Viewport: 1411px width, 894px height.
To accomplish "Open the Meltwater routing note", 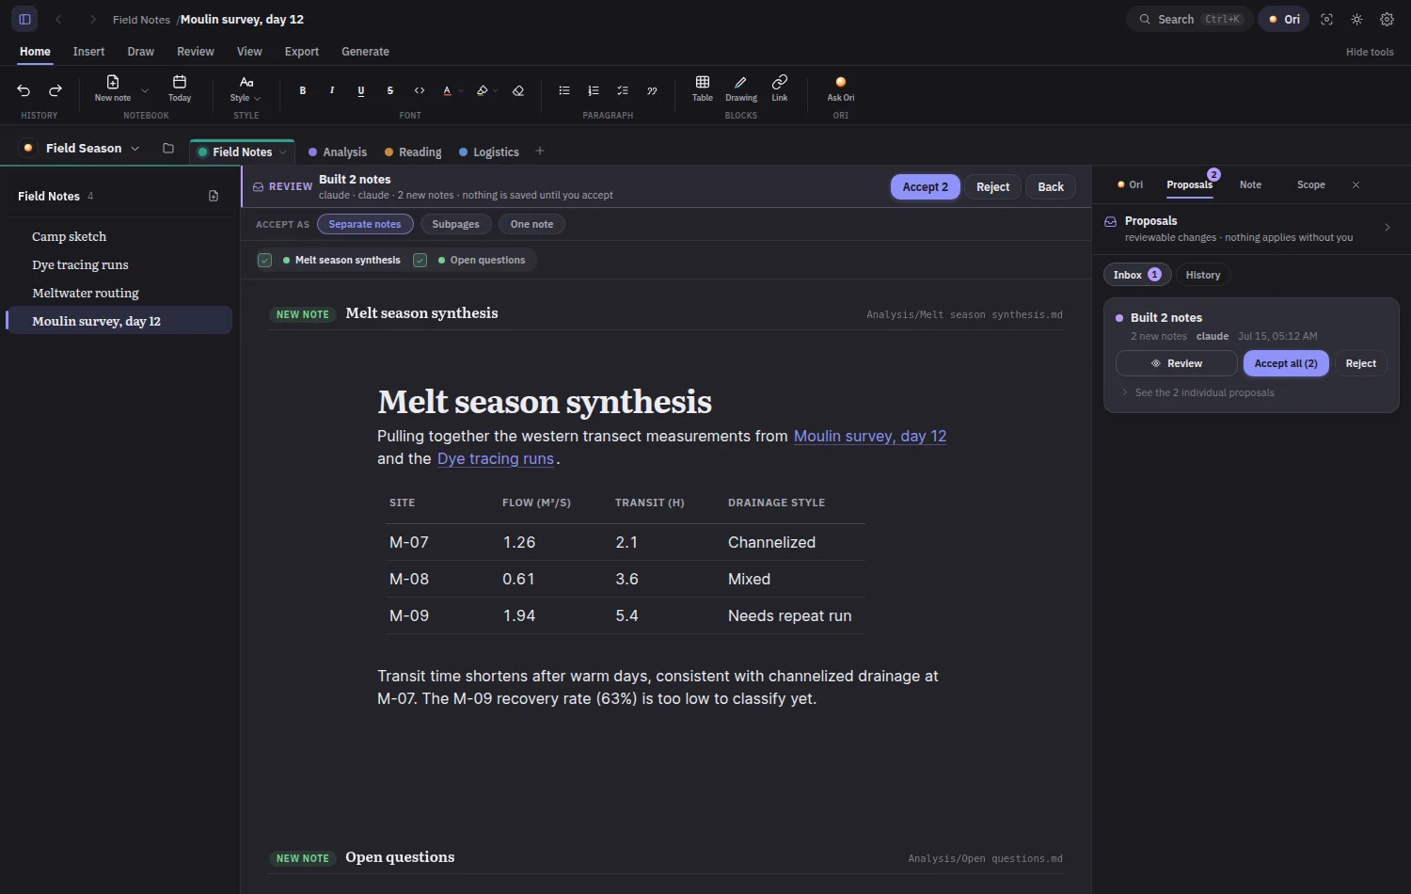I will tap(120, 293).
